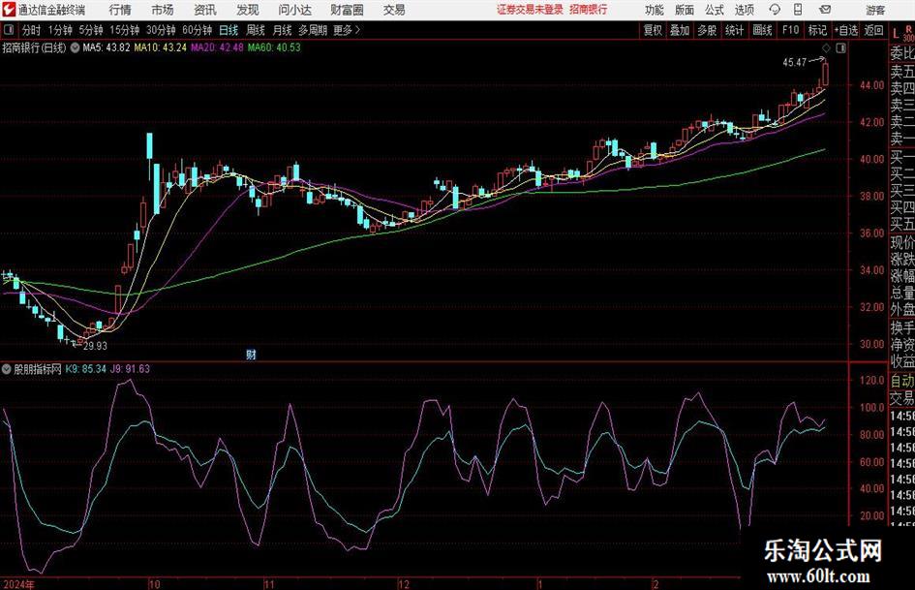Toggle the panel layout icon at chart top-right
Image resolution: width=915 pixels, height=590 pixels.
point(840,48)
